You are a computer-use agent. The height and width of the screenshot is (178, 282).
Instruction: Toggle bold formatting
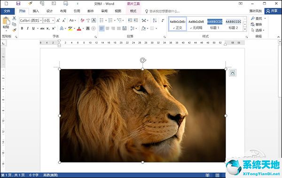click(x=22, y=28)
